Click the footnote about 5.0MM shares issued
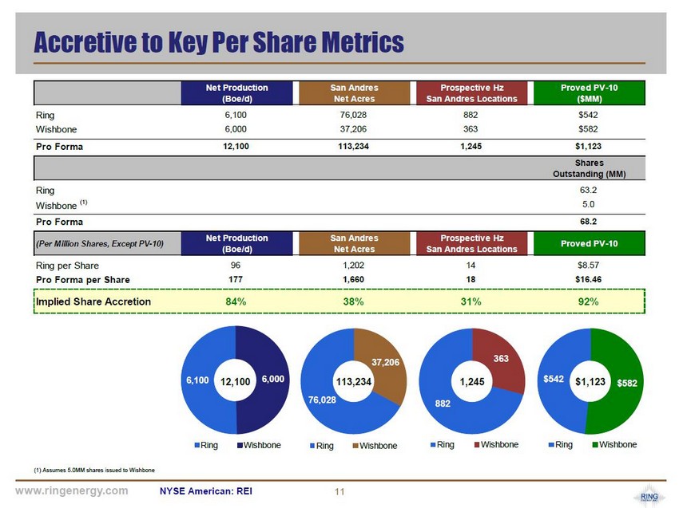This screenshot has width=679, height=508. (94, 470)
